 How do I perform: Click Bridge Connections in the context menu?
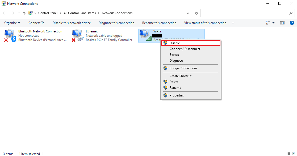pyautogui.click(x=183, y=68)
